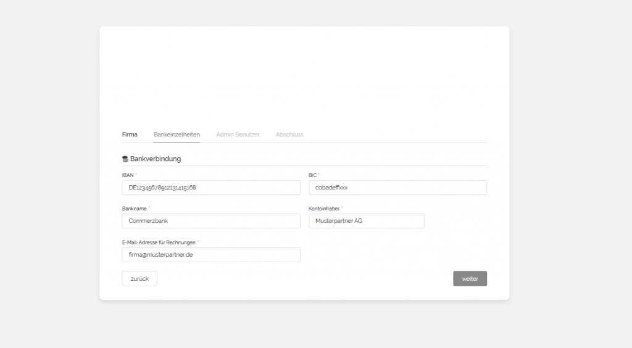Click the IBAN field label
Viewport: 632px width, 348px height.
(x=128, y=175)
